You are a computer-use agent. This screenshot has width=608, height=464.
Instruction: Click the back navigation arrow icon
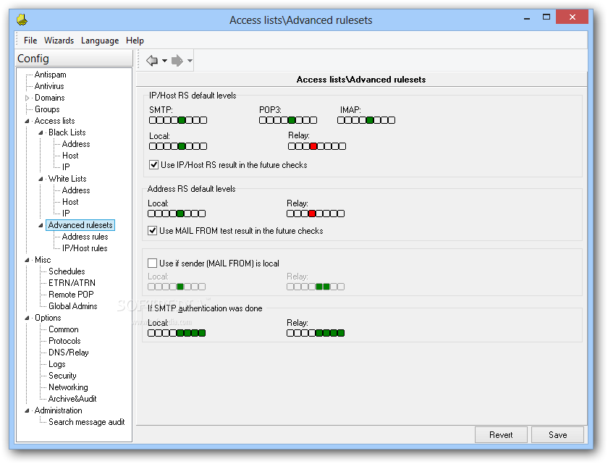pos(151,61)
